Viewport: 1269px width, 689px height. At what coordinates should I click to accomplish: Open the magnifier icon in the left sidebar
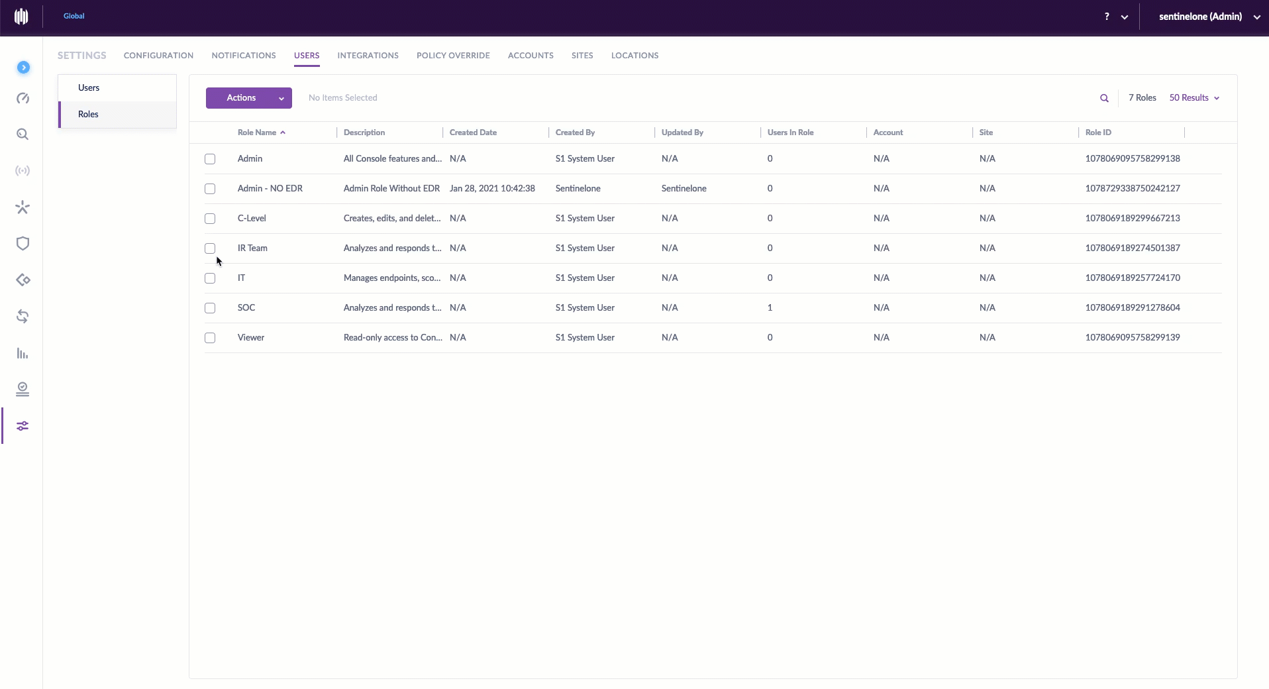(23, 134)
